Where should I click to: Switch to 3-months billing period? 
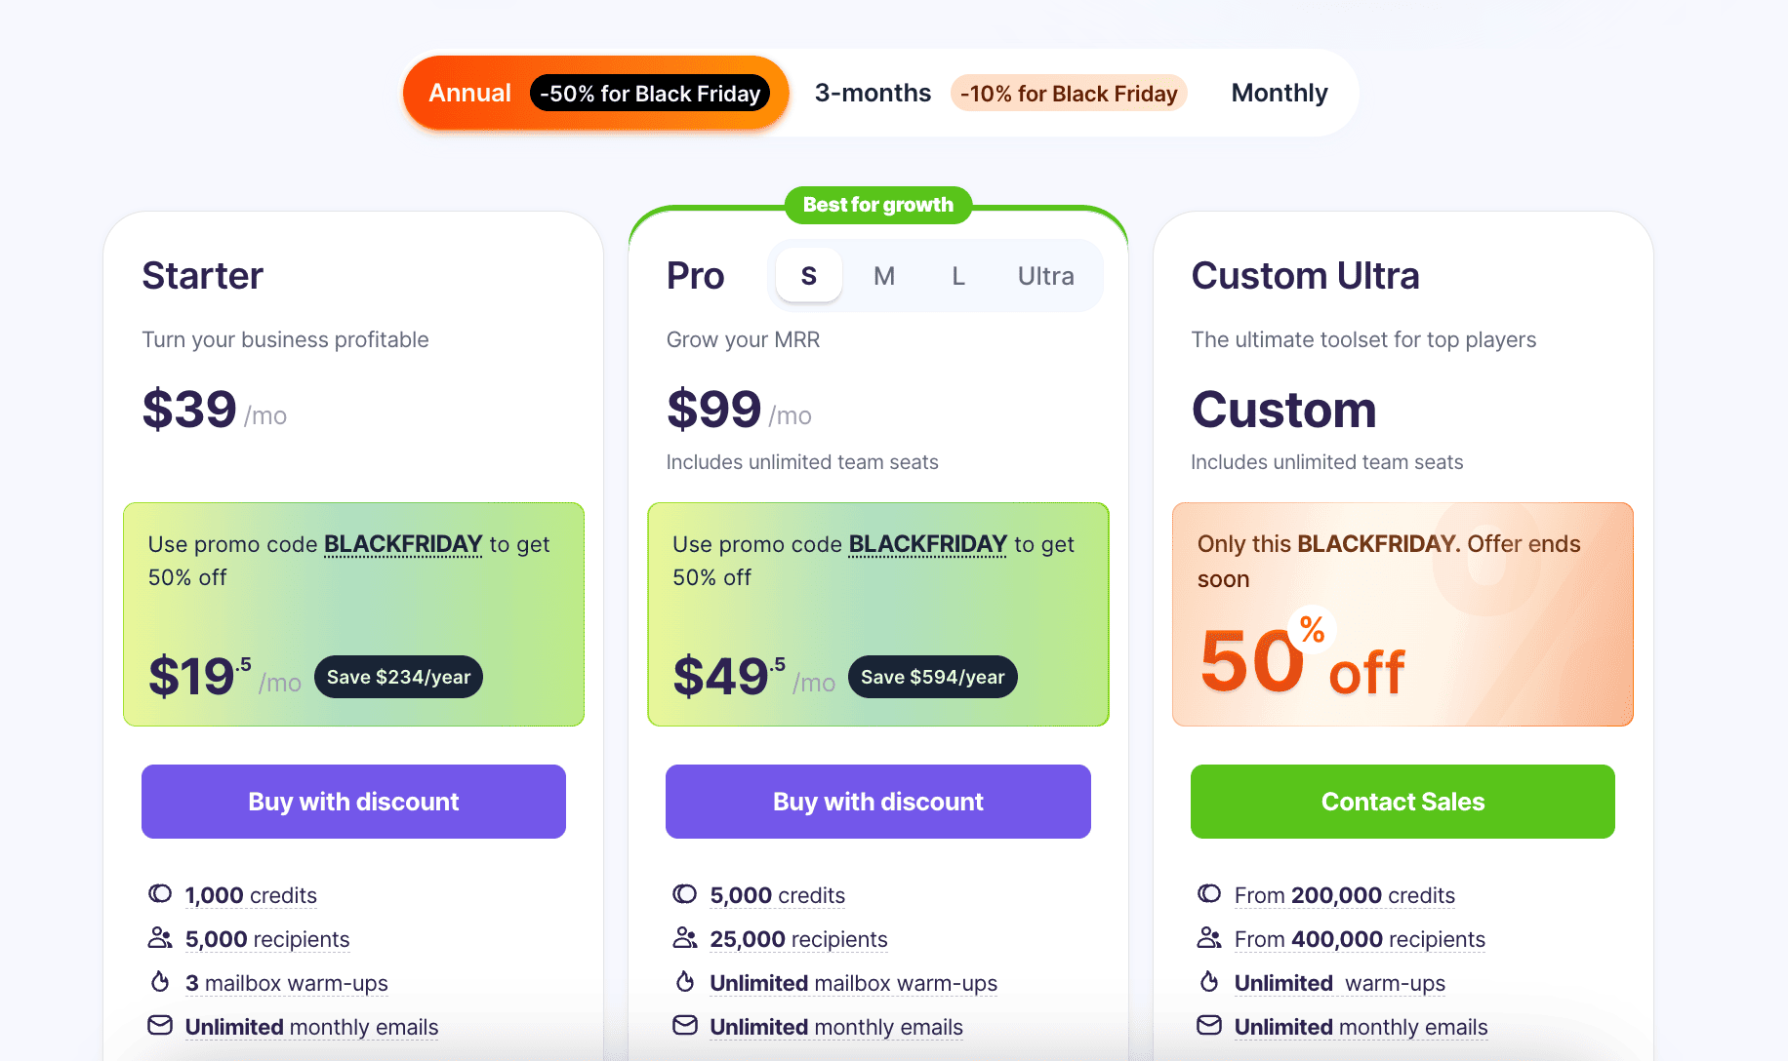872,93
